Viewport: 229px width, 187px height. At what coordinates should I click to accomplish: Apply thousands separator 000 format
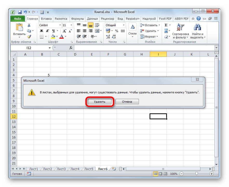[x=123, y=31]
